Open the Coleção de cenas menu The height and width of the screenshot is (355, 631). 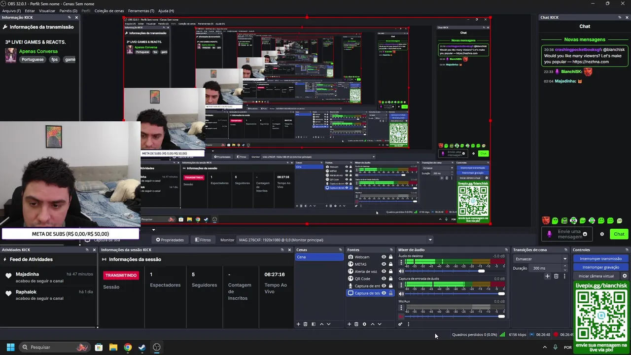click(109, 11)
